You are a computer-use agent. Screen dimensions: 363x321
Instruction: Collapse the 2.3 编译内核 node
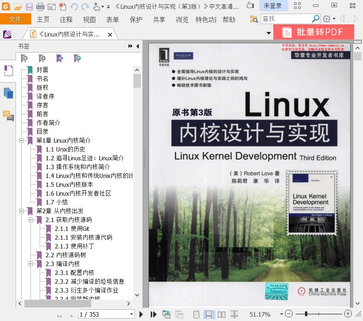(x=31, y=264)
